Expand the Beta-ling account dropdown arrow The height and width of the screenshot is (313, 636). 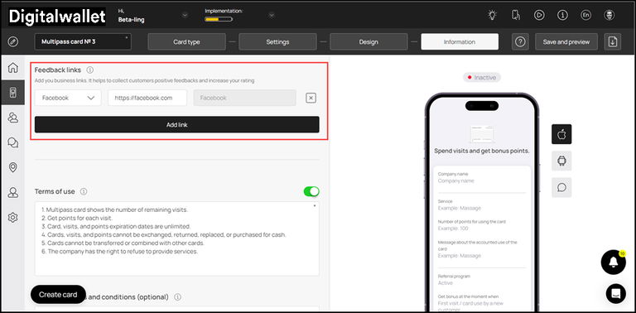[185, 16]
